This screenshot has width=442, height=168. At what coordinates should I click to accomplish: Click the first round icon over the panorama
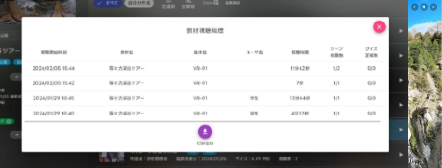tap(415, 7)
